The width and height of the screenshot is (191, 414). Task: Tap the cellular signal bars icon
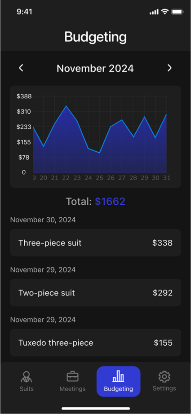pos(154,12)
